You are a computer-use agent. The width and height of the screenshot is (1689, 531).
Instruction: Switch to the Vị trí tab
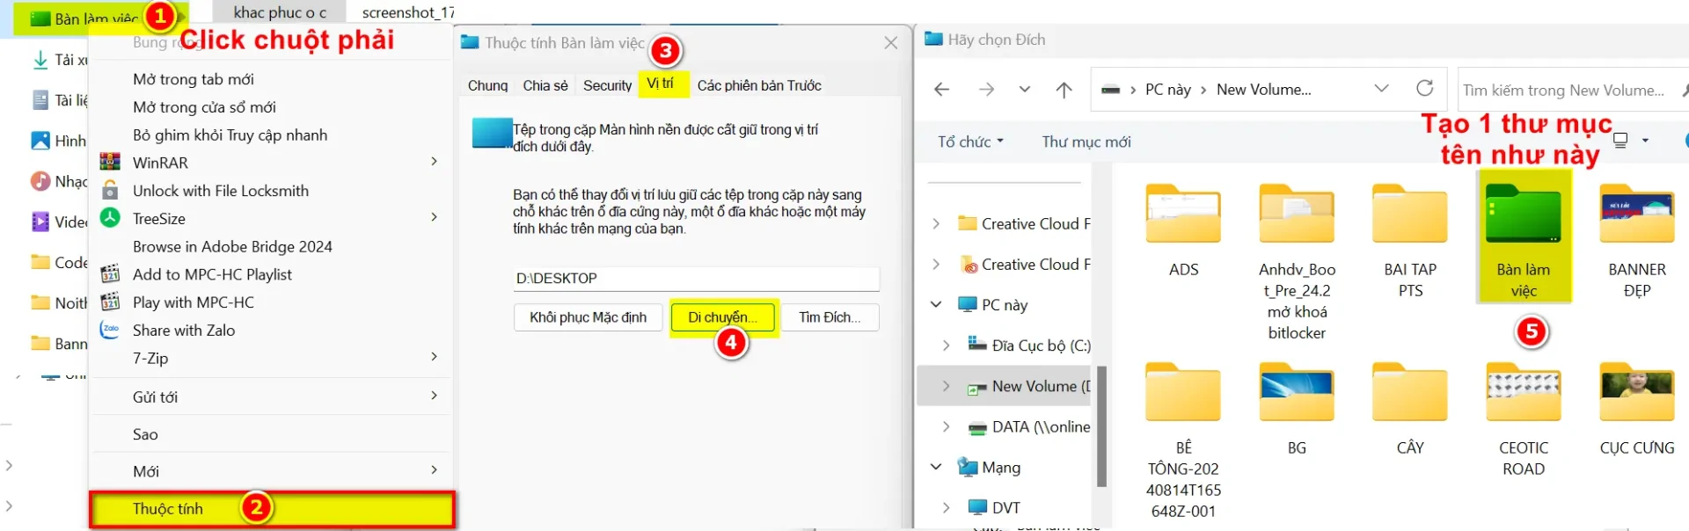(x=660, y=84)
